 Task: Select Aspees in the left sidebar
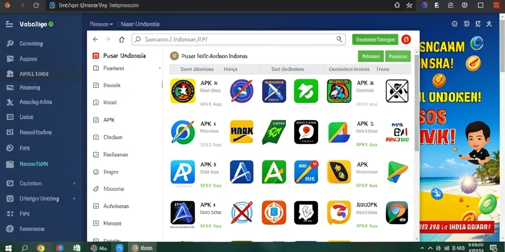(x=28, y=59)
